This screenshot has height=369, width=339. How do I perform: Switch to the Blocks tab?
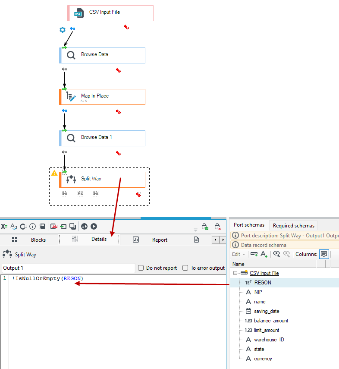29,240
